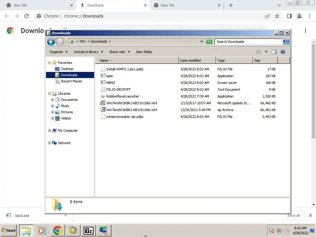Reload the Chrome page
The width and height of the screenshot is (316, 237).
pos(27,16)
